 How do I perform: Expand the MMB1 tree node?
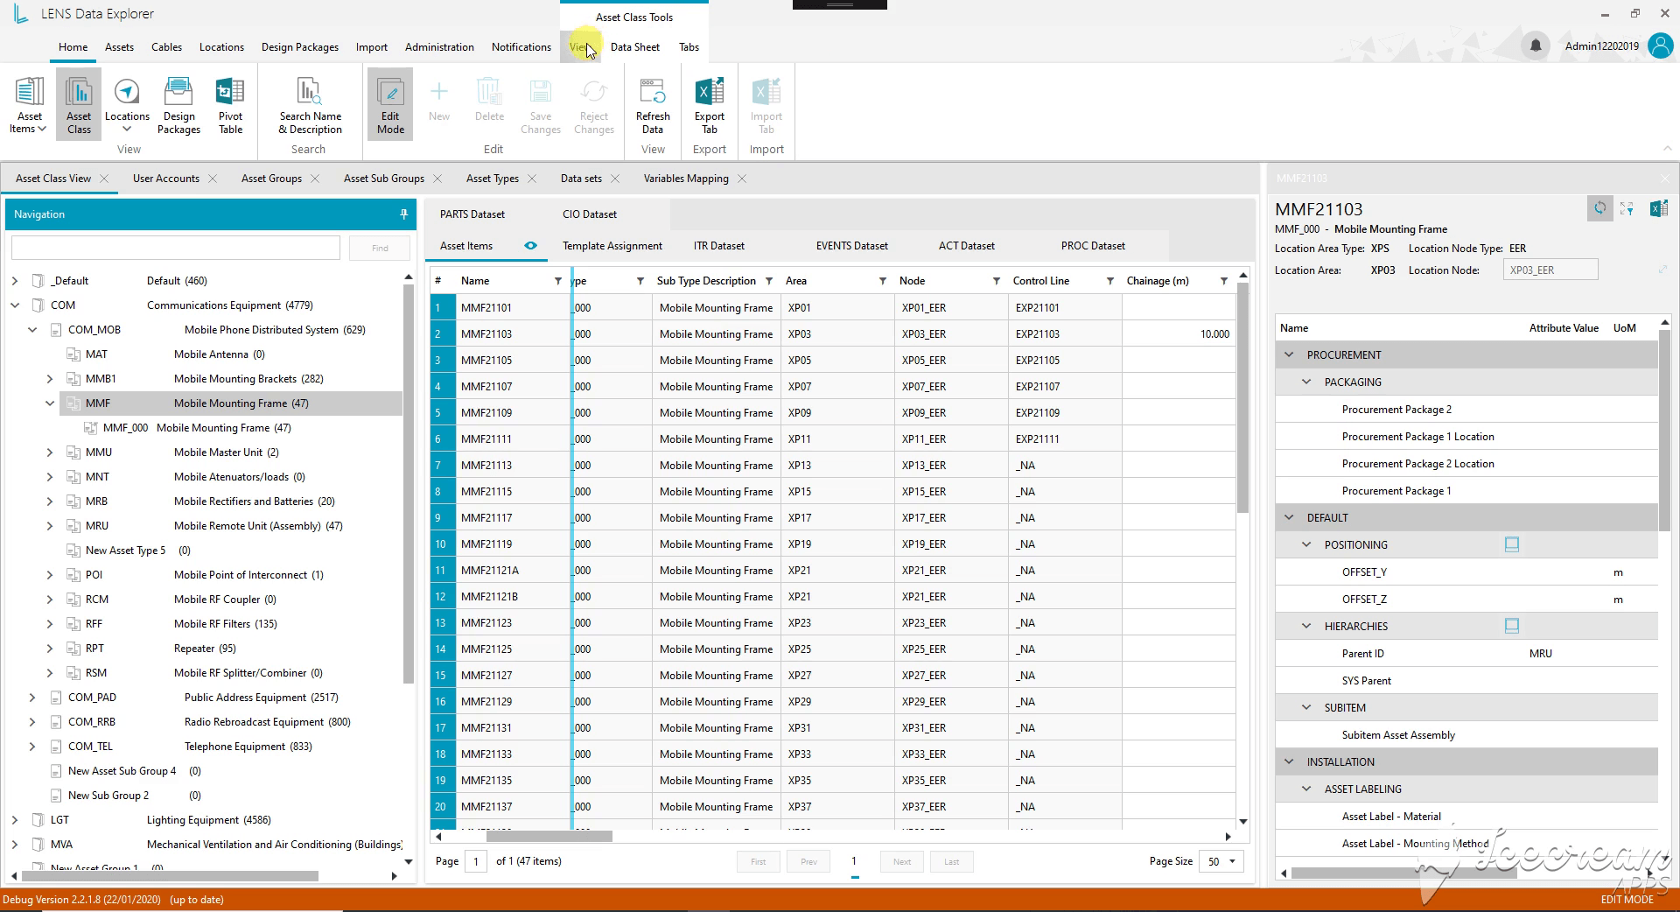pos(50,379)
